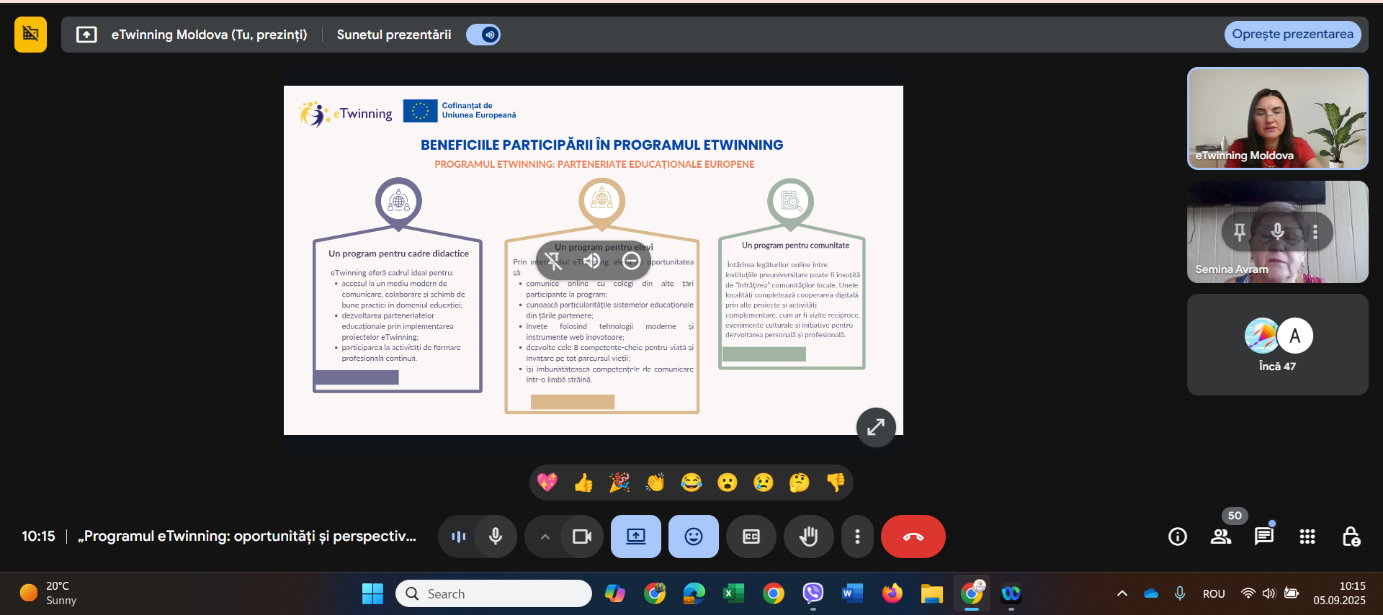The image size is (1383, 615).
Task: Send the surprised face reaction
Action: click(x=728, y=482)
